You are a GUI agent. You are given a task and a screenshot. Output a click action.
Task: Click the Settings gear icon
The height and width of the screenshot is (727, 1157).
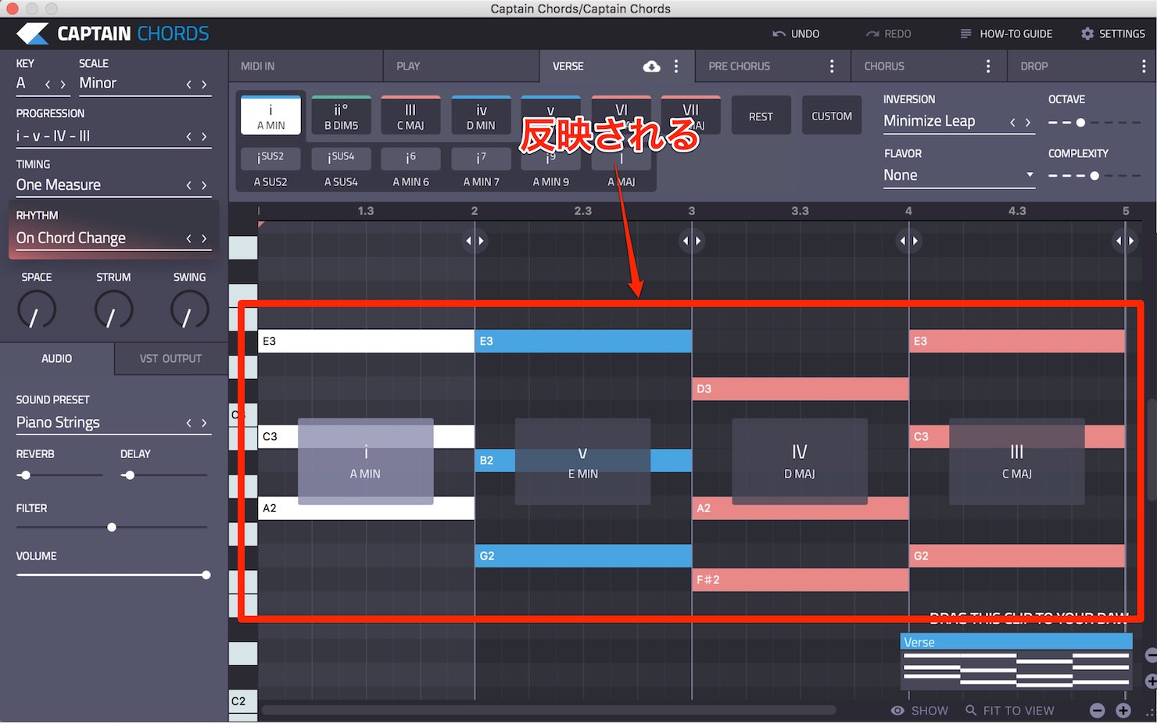pyautogui.click(x=1087, y=34)
